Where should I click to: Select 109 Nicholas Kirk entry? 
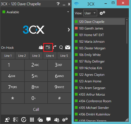click(100, 68)
